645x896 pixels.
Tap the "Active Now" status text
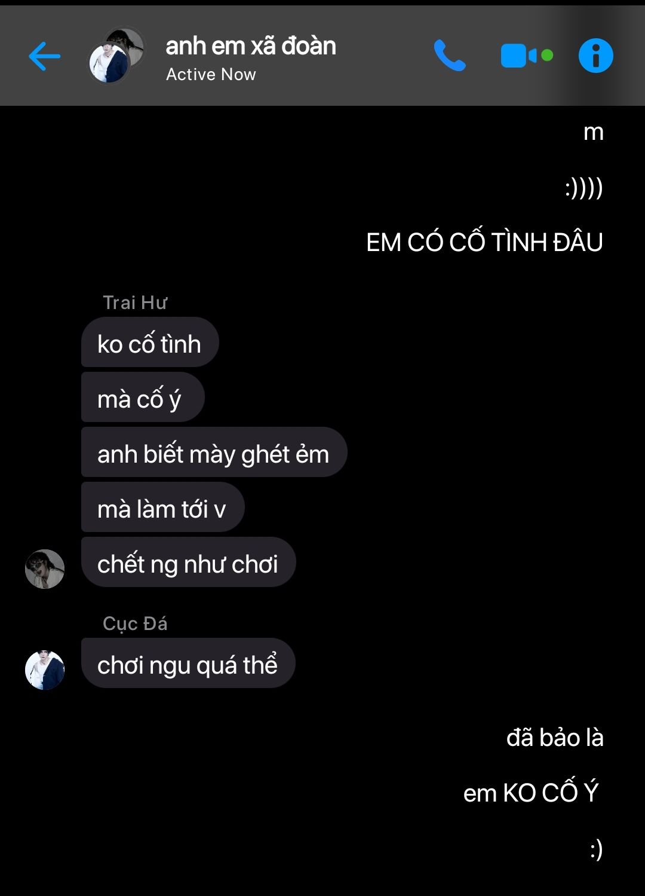point(211,75)
